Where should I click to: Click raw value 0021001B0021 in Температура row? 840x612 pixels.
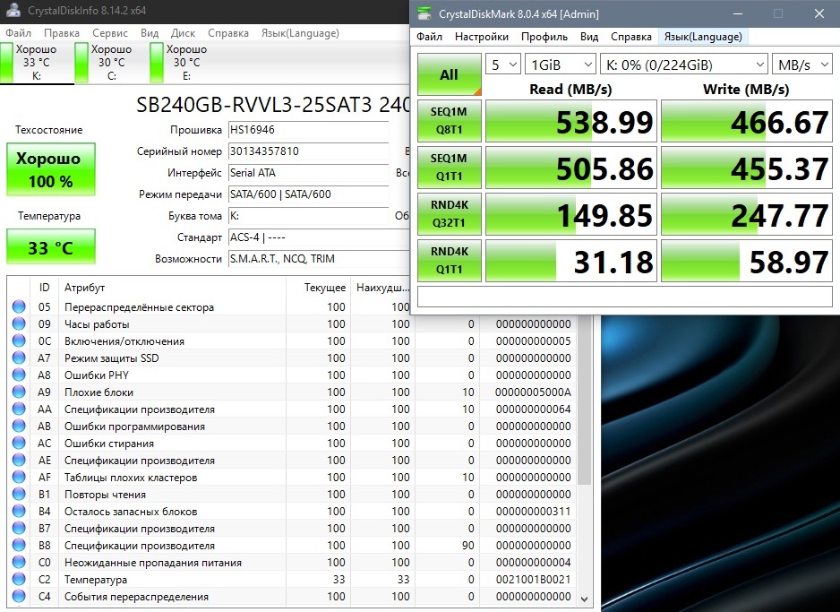533,580
